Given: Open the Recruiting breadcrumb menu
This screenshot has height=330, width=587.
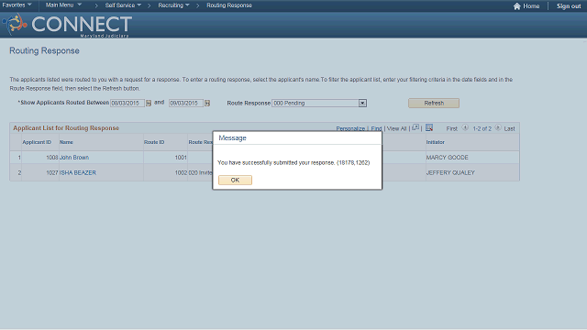Looking at the screenshot, I should [173, 5].
